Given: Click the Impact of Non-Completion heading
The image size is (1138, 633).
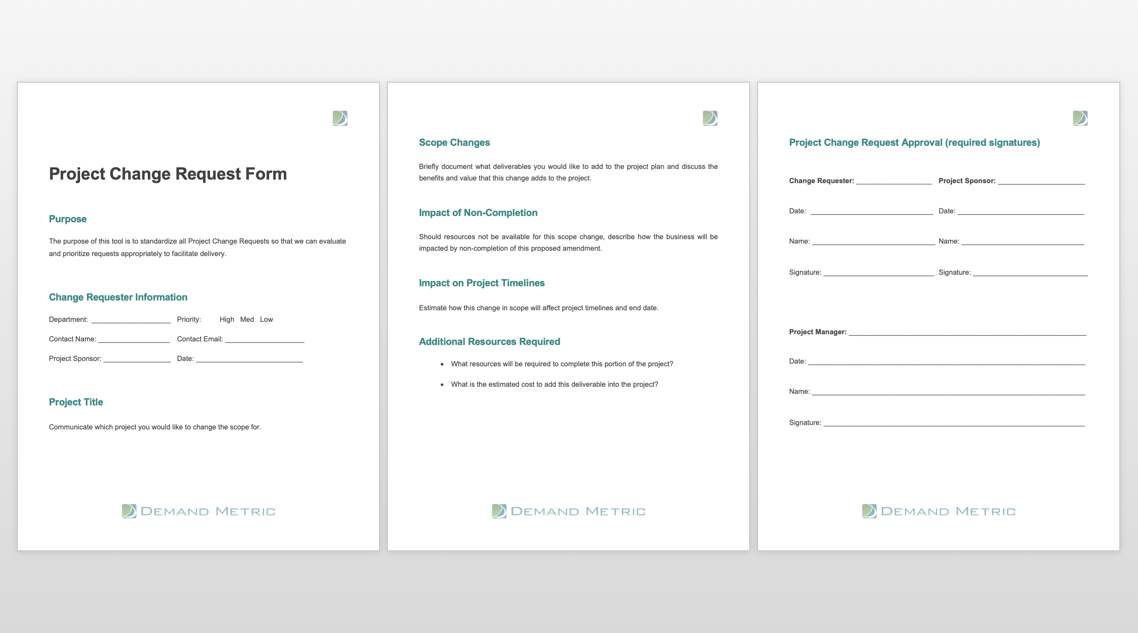Looking at the screenshot, I should pyautogui.click(x=478, y=213).
